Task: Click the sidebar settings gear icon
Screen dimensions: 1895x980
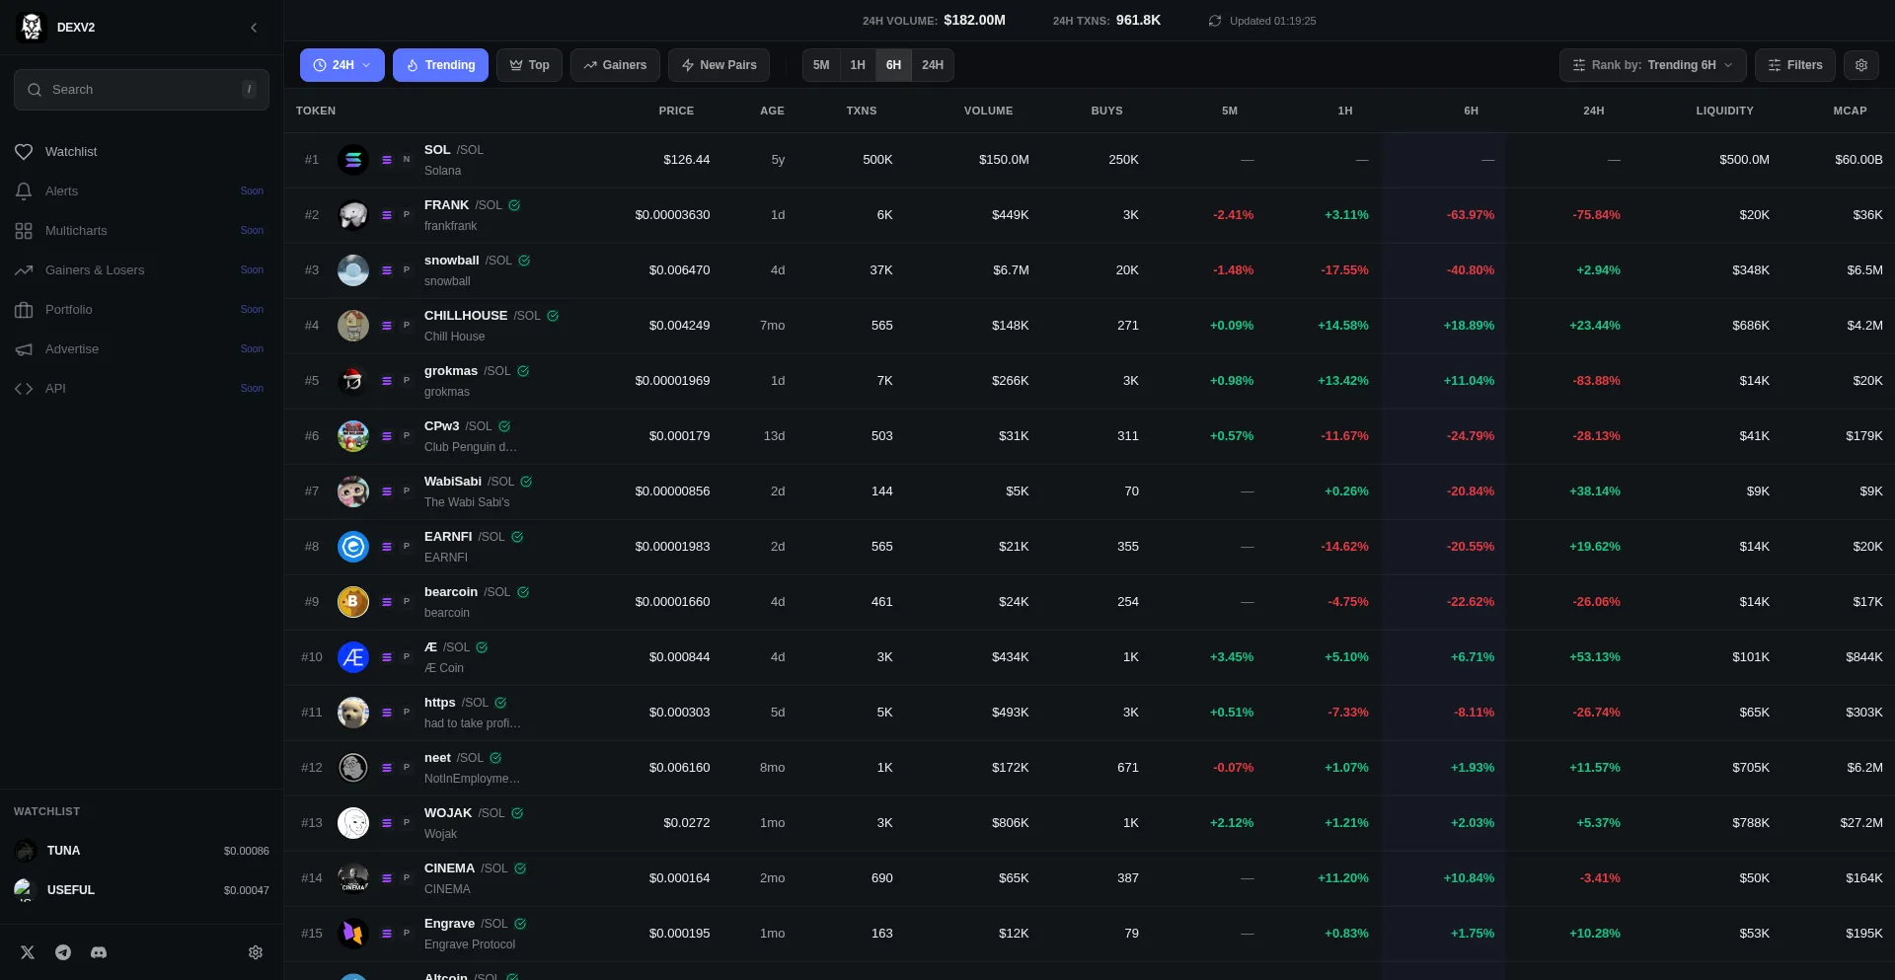Action: click(x=256, y=952)
